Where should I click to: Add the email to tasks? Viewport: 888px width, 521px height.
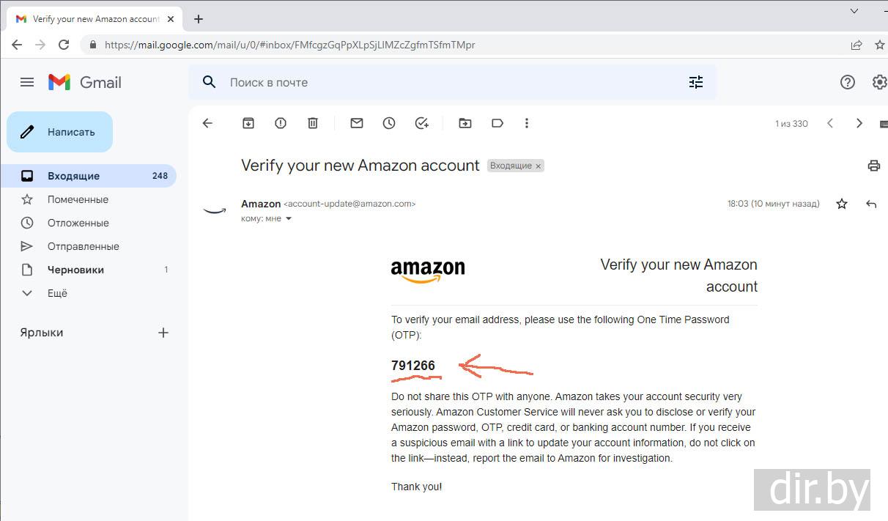[421, 123]
